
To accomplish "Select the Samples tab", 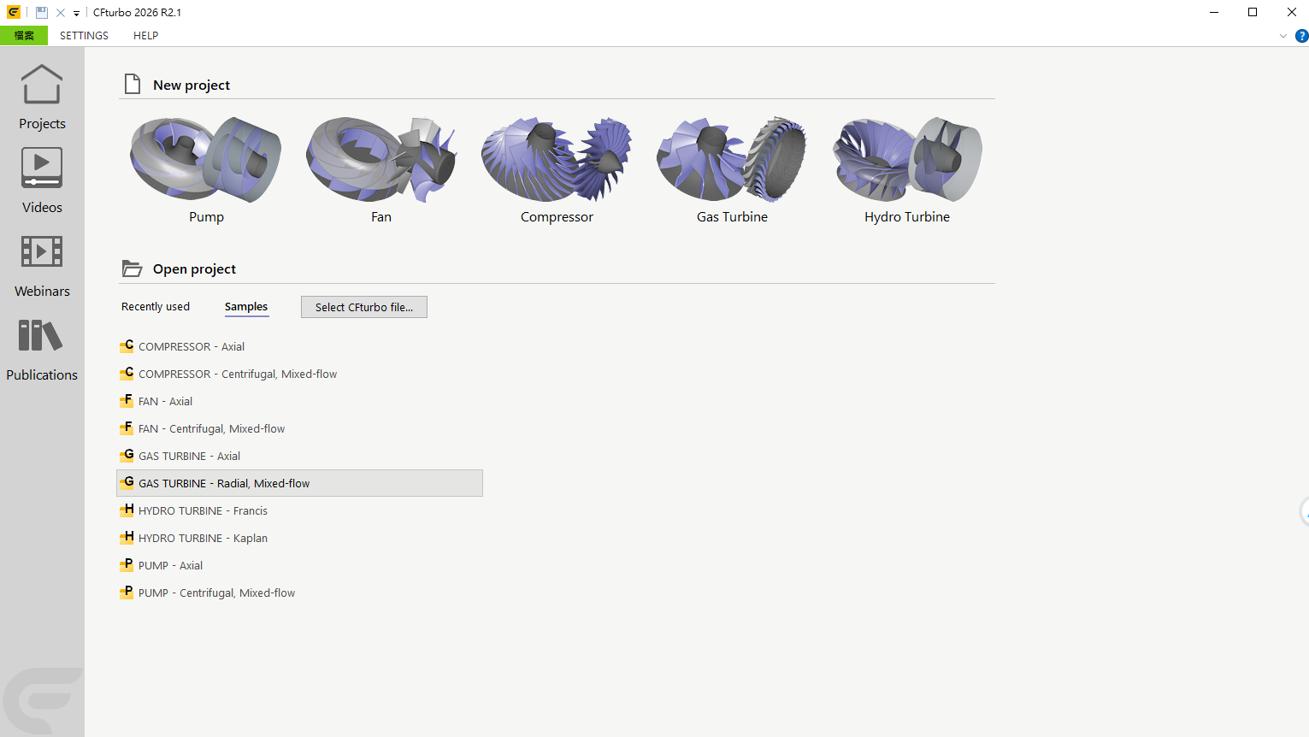I will (246, 307).
